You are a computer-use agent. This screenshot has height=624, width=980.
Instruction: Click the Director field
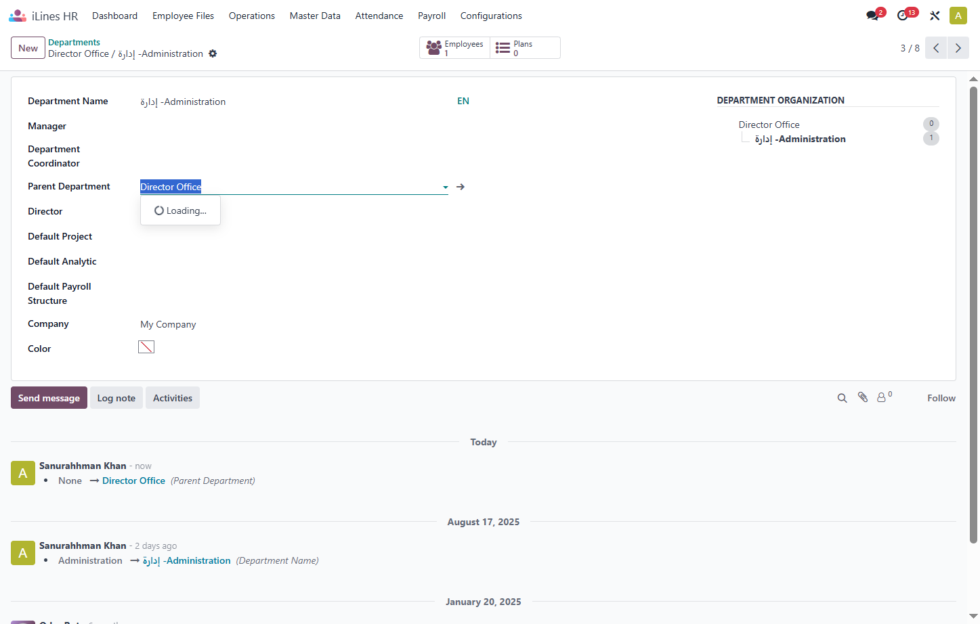tap(294, 212)
